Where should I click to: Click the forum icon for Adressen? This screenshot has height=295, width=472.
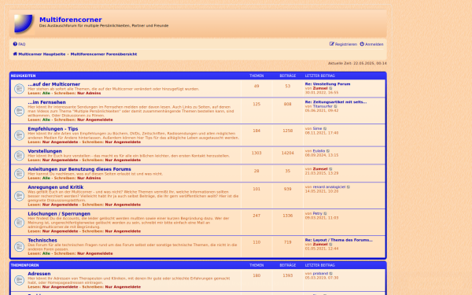[x=19, y=280]
